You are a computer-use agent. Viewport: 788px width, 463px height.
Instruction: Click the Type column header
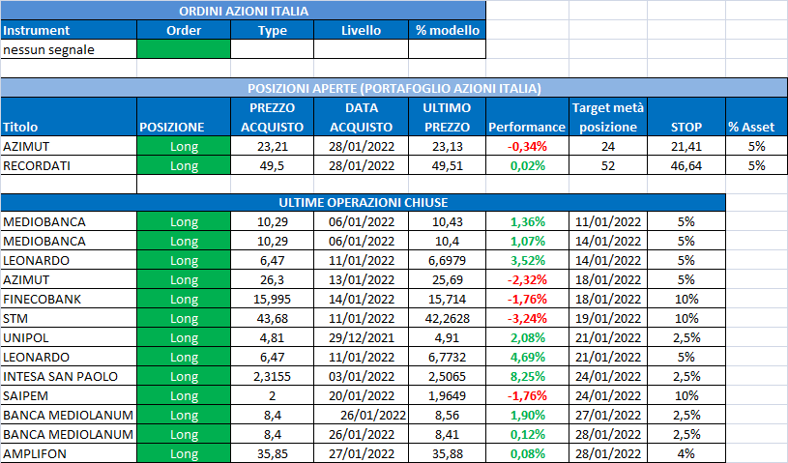pos(272,30)
